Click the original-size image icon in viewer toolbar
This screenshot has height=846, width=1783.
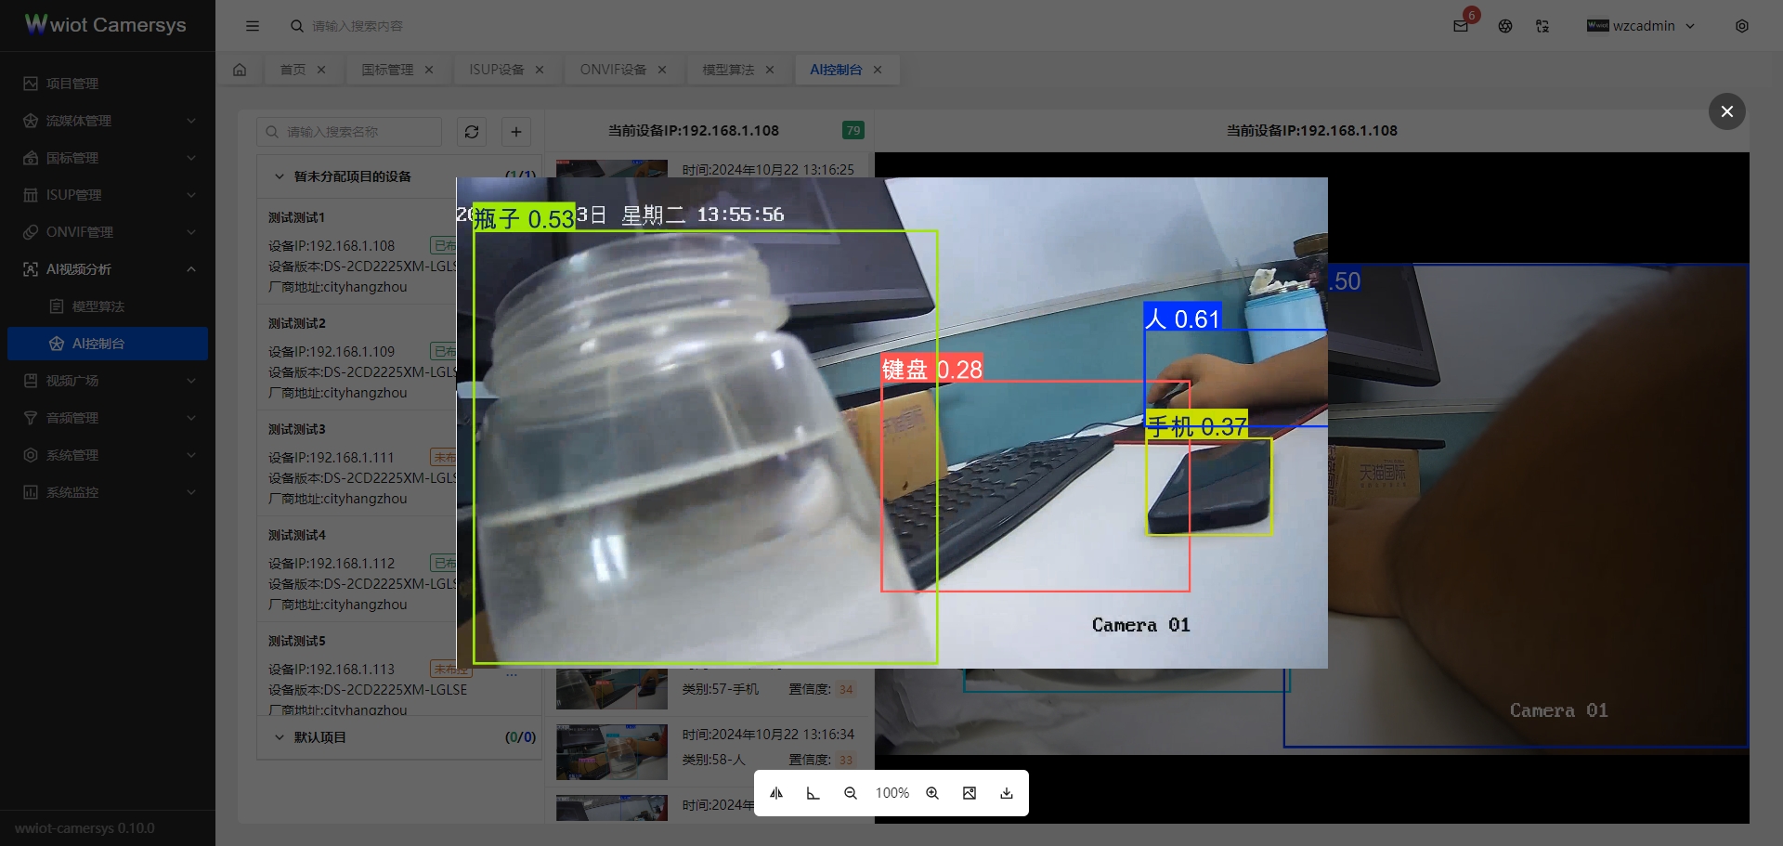point(970,793)
